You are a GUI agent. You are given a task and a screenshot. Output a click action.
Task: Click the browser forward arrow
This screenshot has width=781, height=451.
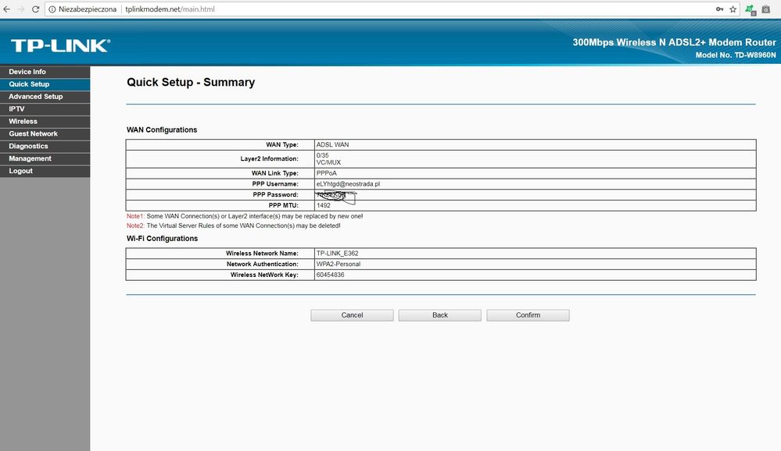click(x=20, y=9)
